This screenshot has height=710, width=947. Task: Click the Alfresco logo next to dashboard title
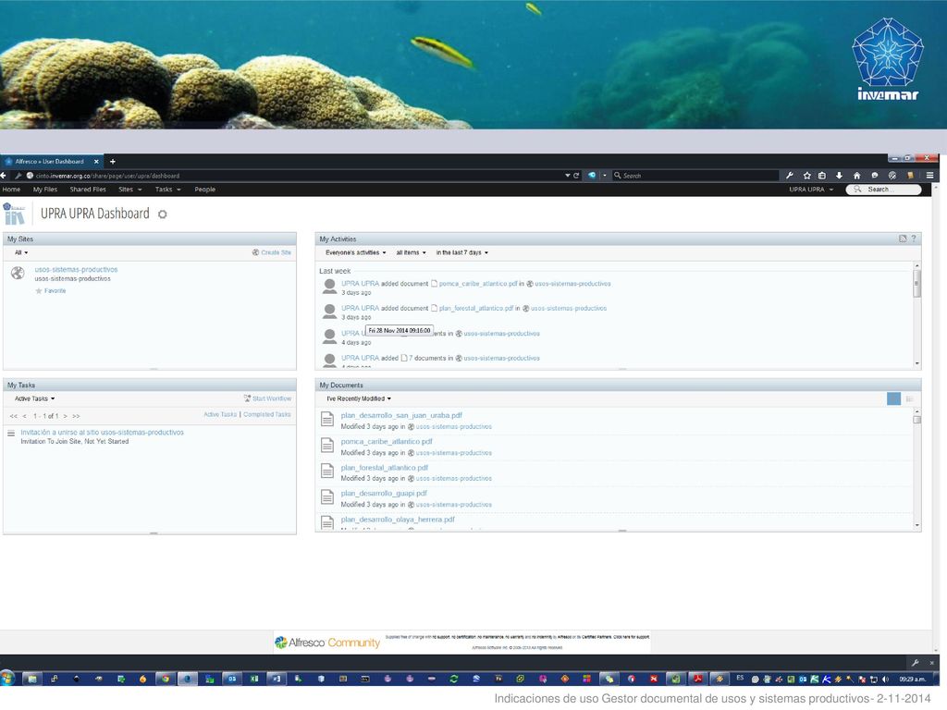pyautogui.click(x=14, y=214)
